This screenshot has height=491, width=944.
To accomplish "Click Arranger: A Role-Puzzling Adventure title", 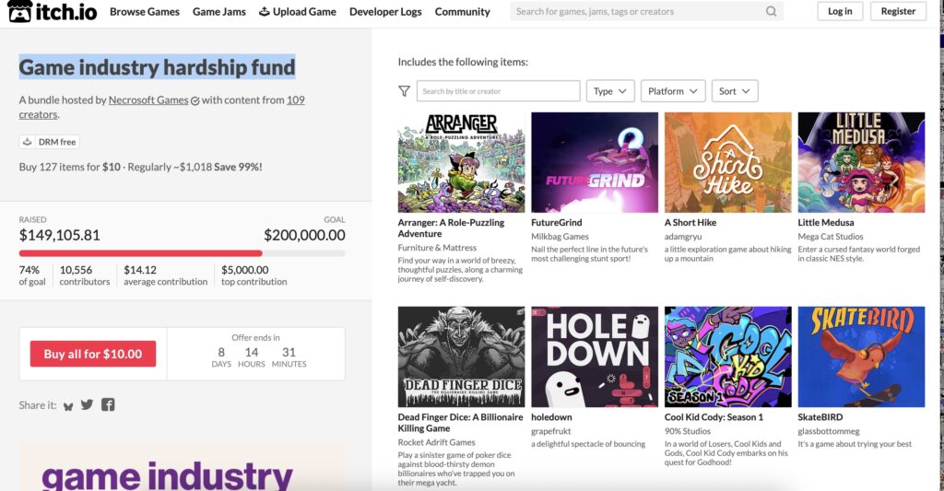I will click(x=451, y=228).
